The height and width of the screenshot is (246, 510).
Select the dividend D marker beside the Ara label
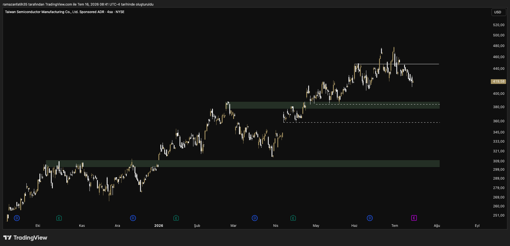click(133, 218)
